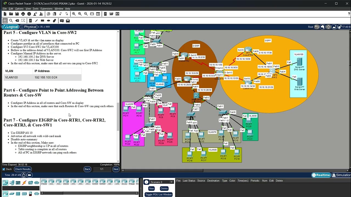The image size is (351, 197).
Task: Open the Window menu
Action: [x=59, y=9]
